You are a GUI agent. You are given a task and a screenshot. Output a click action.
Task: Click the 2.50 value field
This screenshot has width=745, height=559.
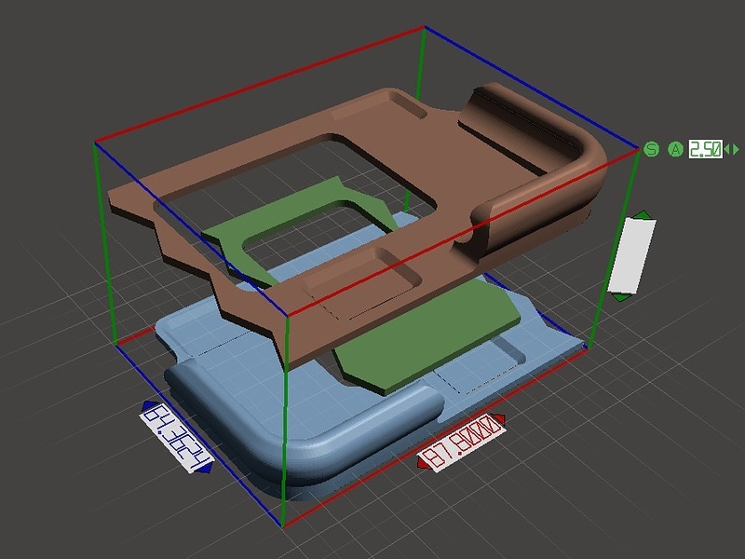point(706,149)
